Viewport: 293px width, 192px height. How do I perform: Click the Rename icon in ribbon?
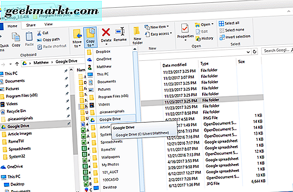(120, 32)
